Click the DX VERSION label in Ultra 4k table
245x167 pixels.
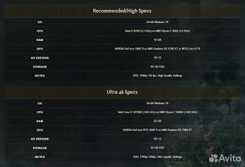pos(40,139)
